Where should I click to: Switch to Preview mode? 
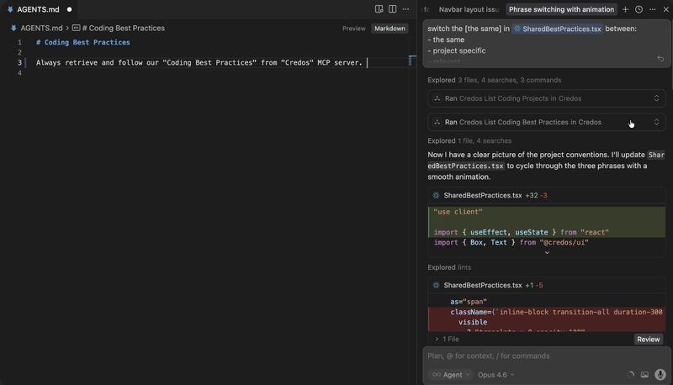point(353,29)
